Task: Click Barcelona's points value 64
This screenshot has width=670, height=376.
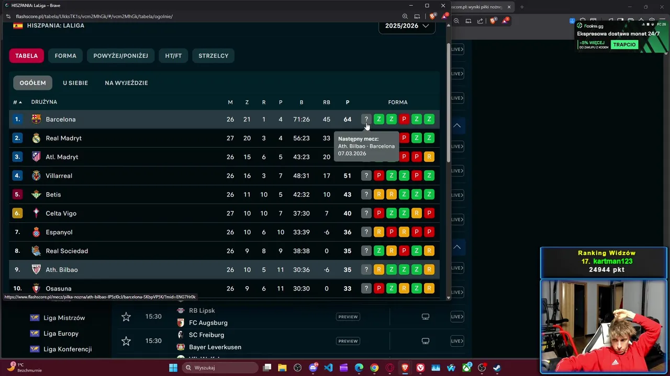Action: tap(348, 119)
